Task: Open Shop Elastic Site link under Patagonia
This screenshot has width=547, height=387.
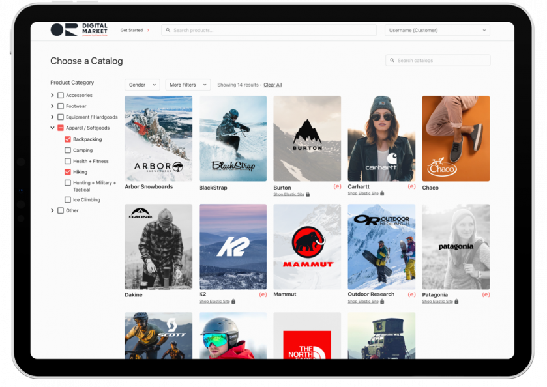Action: click(437, 301)
